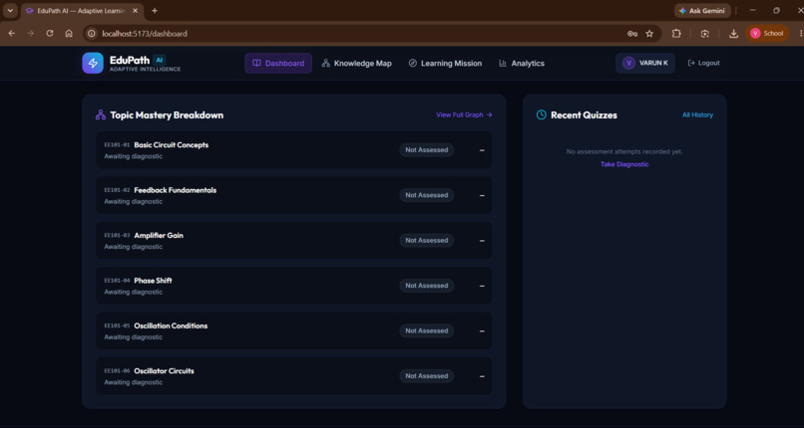Open the Dashboard nav tab
Image resolution: width=804 pixels, height=428 pixels.
point(278,64)
